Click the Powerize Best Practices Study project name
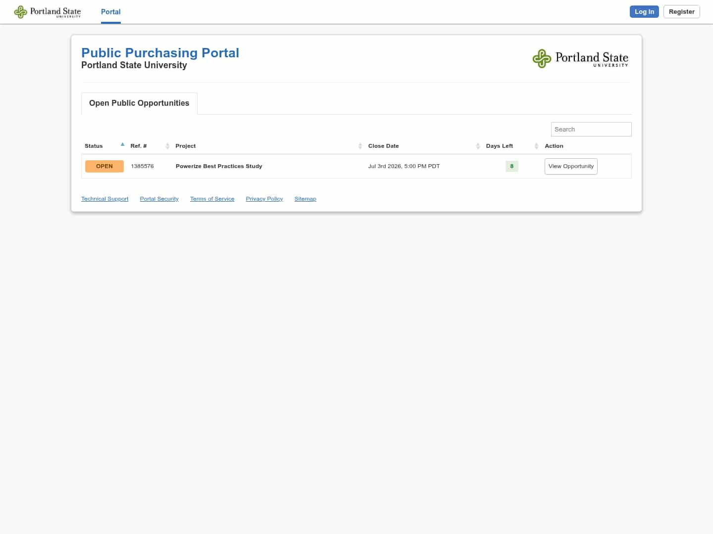The height and width of the screenshot is (534, 713). tap(219, 166)
